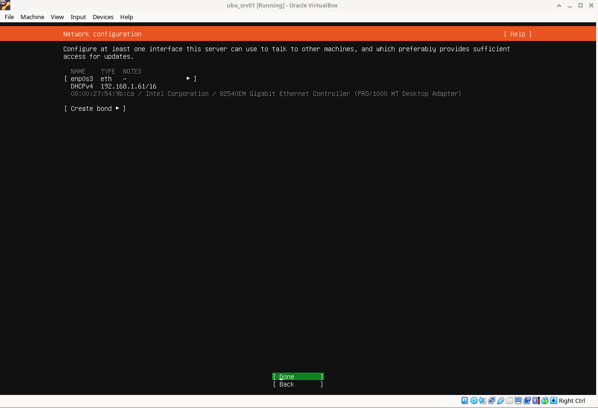Click the recording status icon

pos(527,401)
